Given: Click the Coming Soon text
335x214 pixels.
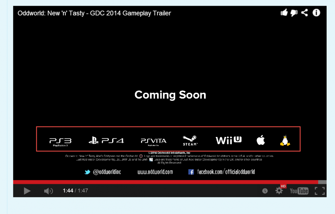Looking at the screenshot, I should 170,95.
